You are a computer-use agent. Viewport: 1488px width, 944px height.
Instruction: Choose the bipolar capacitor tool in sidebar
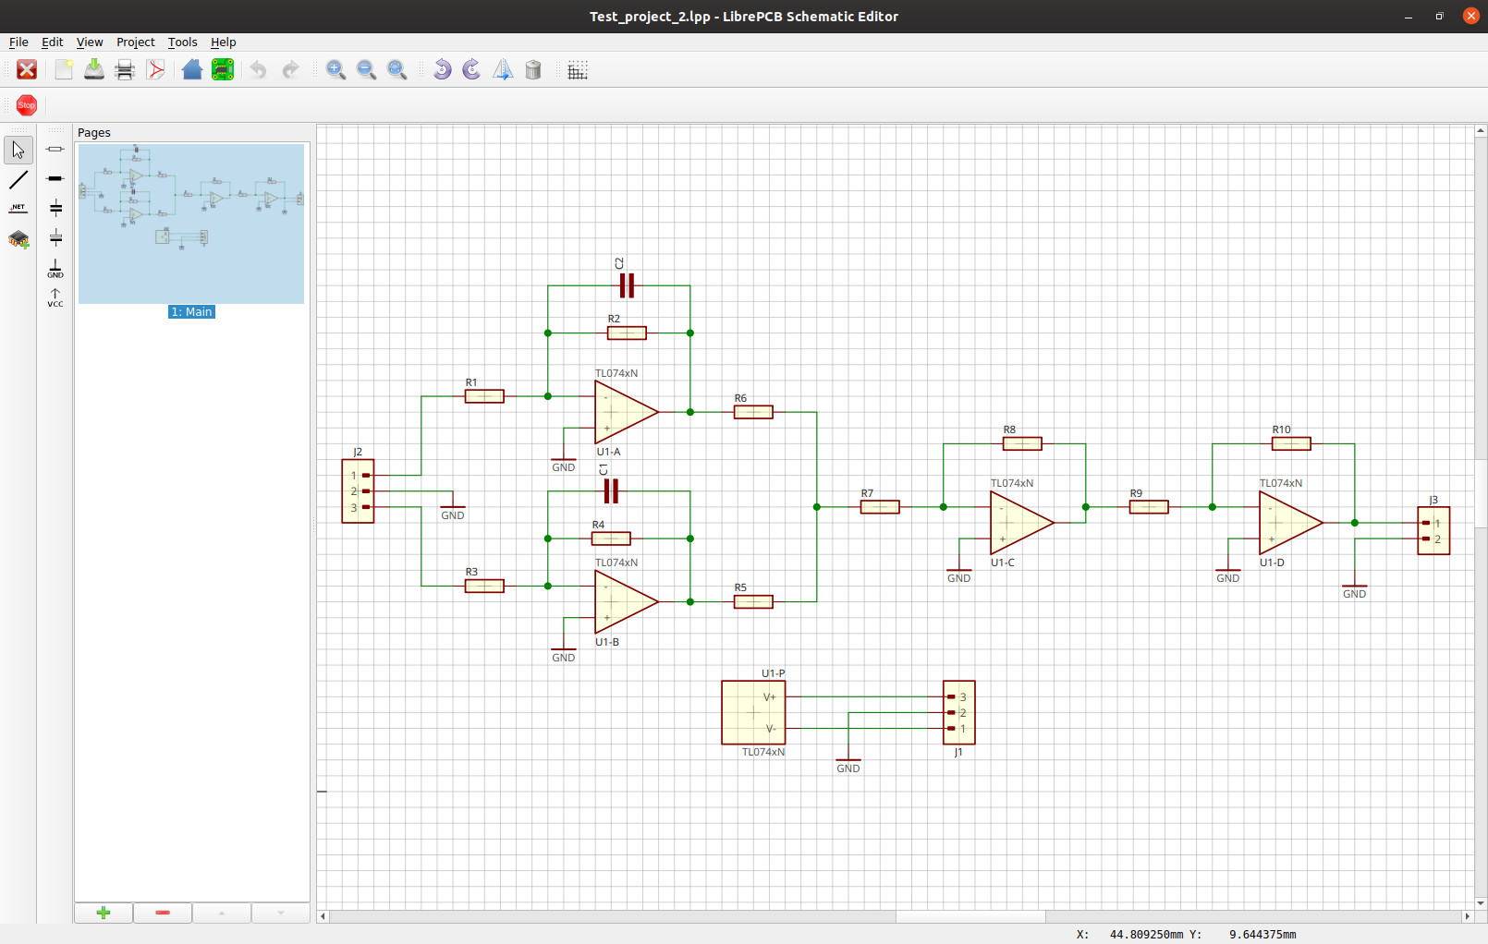55,208
